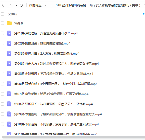This screenshot has height=140, width=145.
Task: Select the checkbox for 第03课-挺胸开肩
Action: 3,53
